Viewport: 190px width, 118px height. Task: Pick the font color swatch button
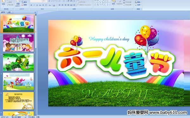[54, 5]
